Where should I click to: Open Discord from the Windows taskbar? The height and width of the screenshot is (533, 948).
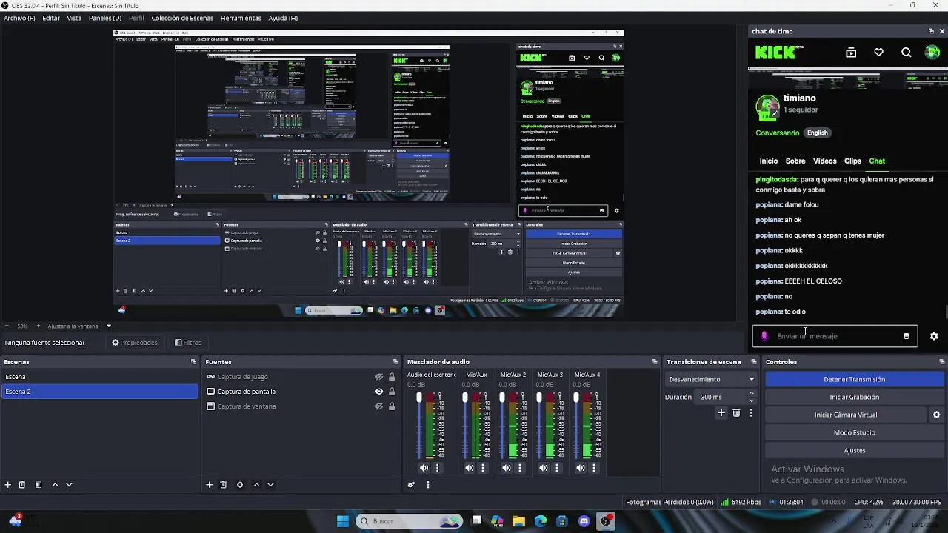(584, 521)
